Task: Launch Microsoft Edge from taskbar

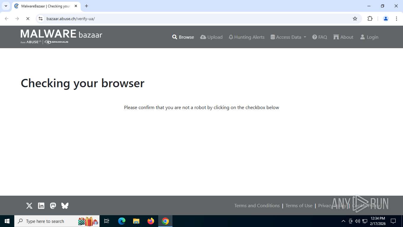Action: (122, 221)
